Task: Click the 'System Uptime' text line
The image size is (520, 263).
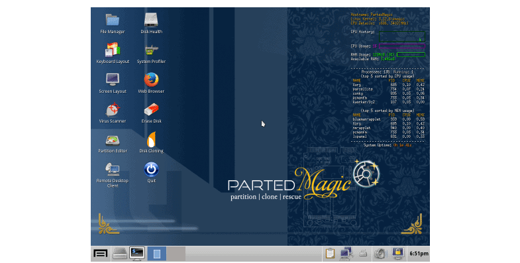Action: [388, 145]
